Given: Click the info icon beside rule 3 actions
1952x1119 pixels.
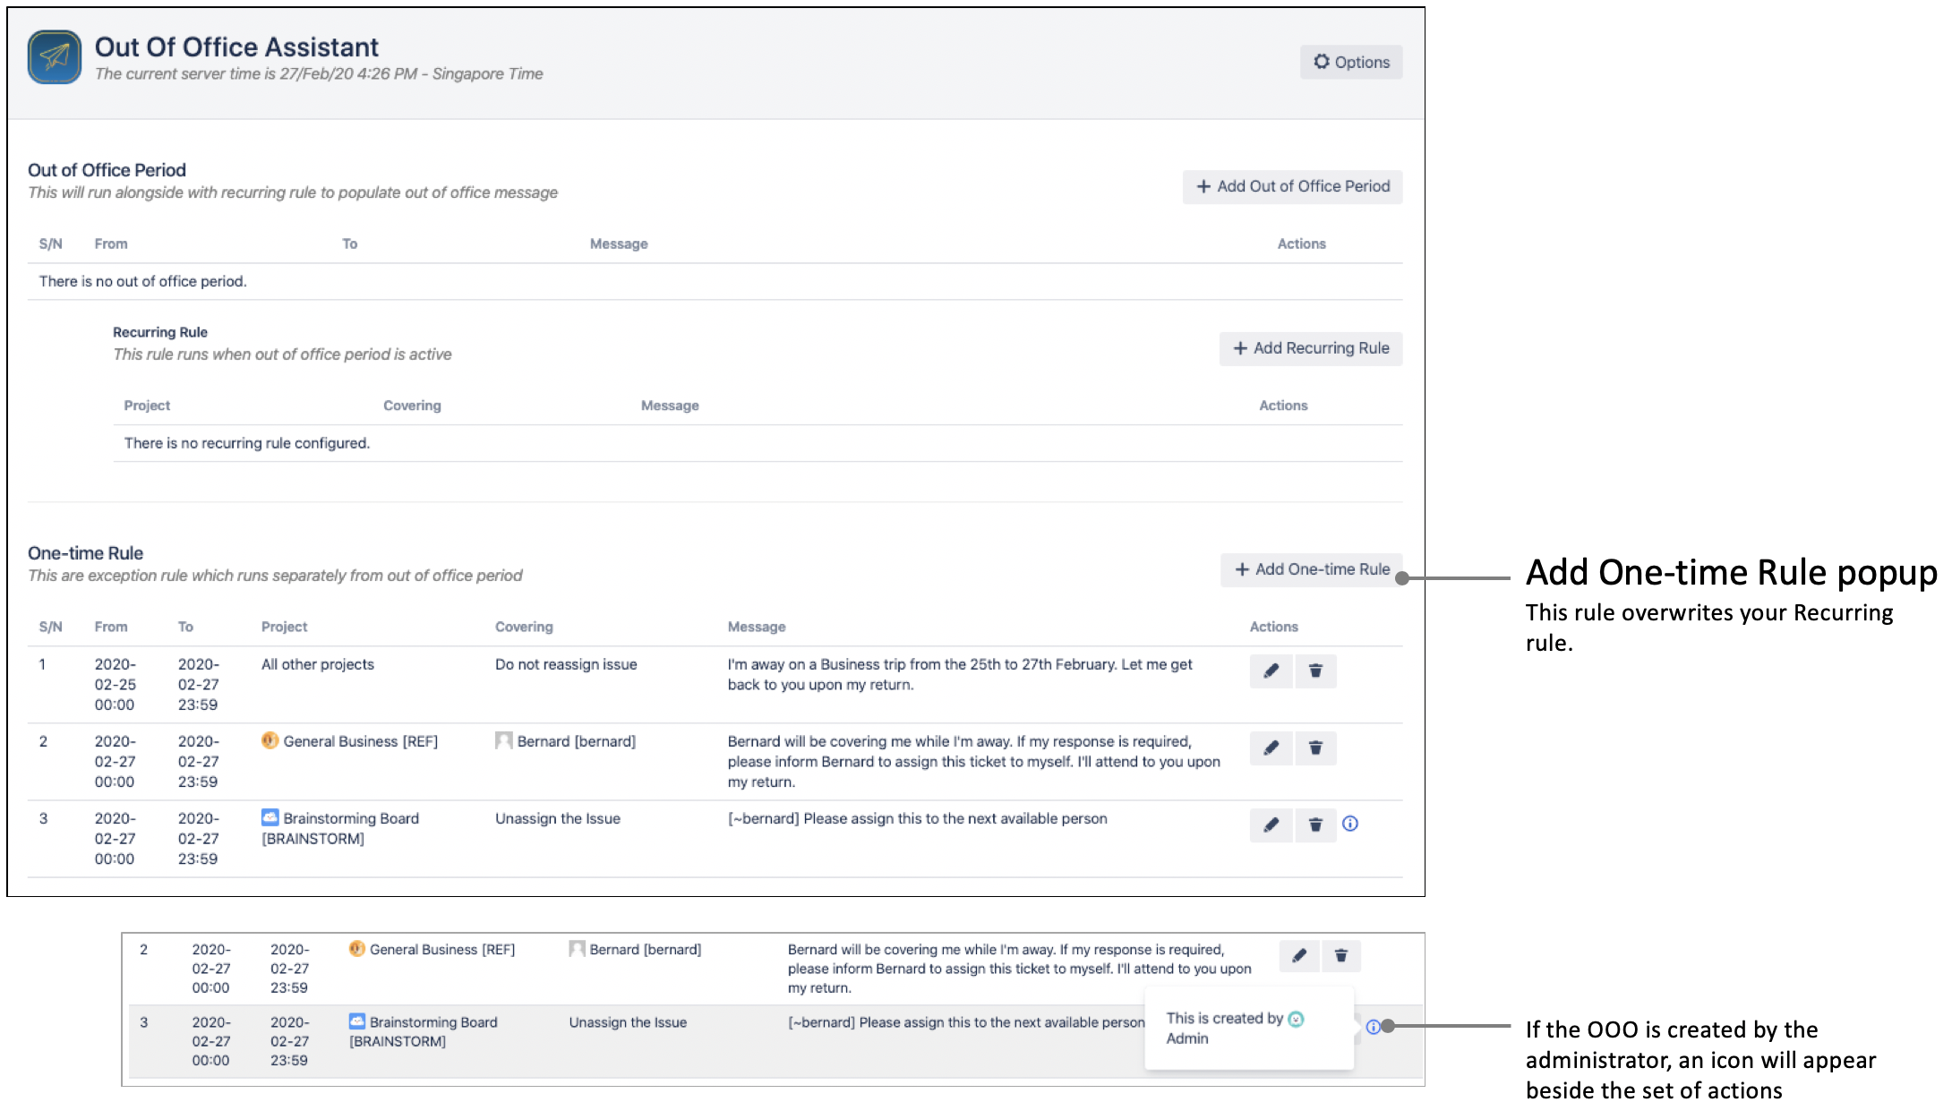Looking at the screenshot, I should click(1350, 824).
